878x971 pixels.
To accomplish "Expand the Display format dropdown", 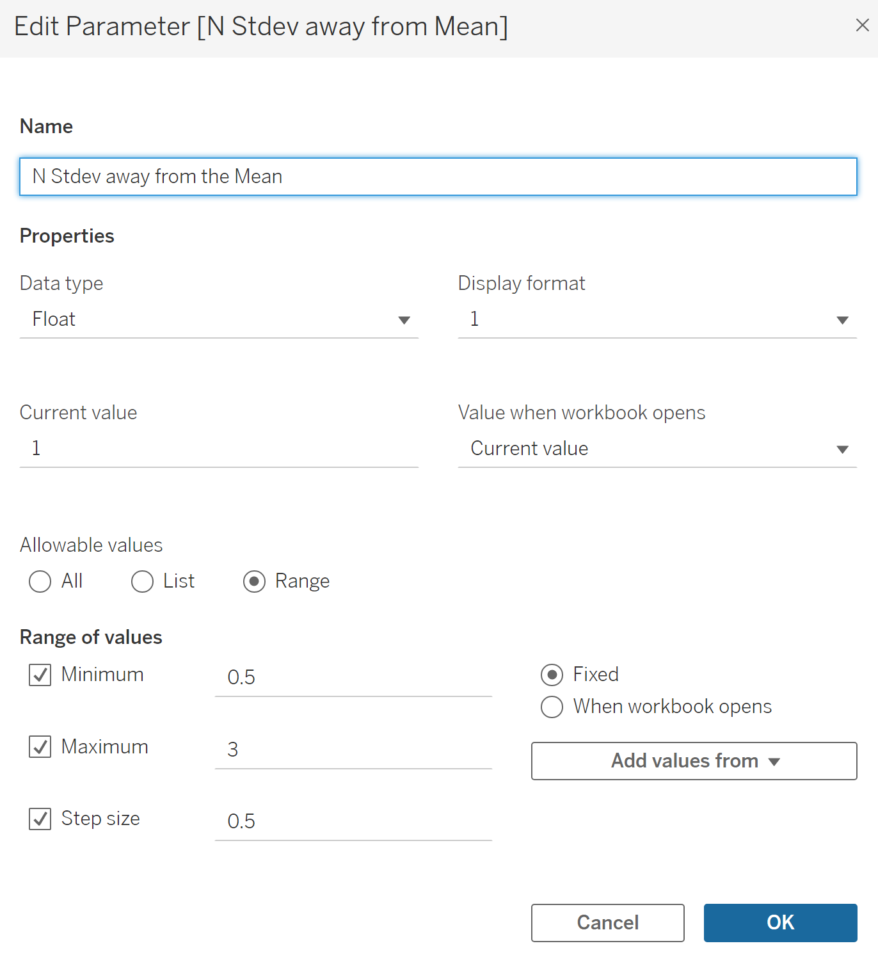I will [x=657, y=319].
